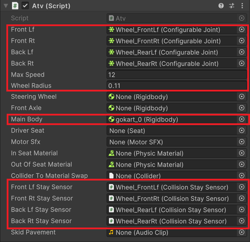Viewport: 250px width, 242px height.
Task: Click the Main Body object picker circle
Action: coord(242,119)
